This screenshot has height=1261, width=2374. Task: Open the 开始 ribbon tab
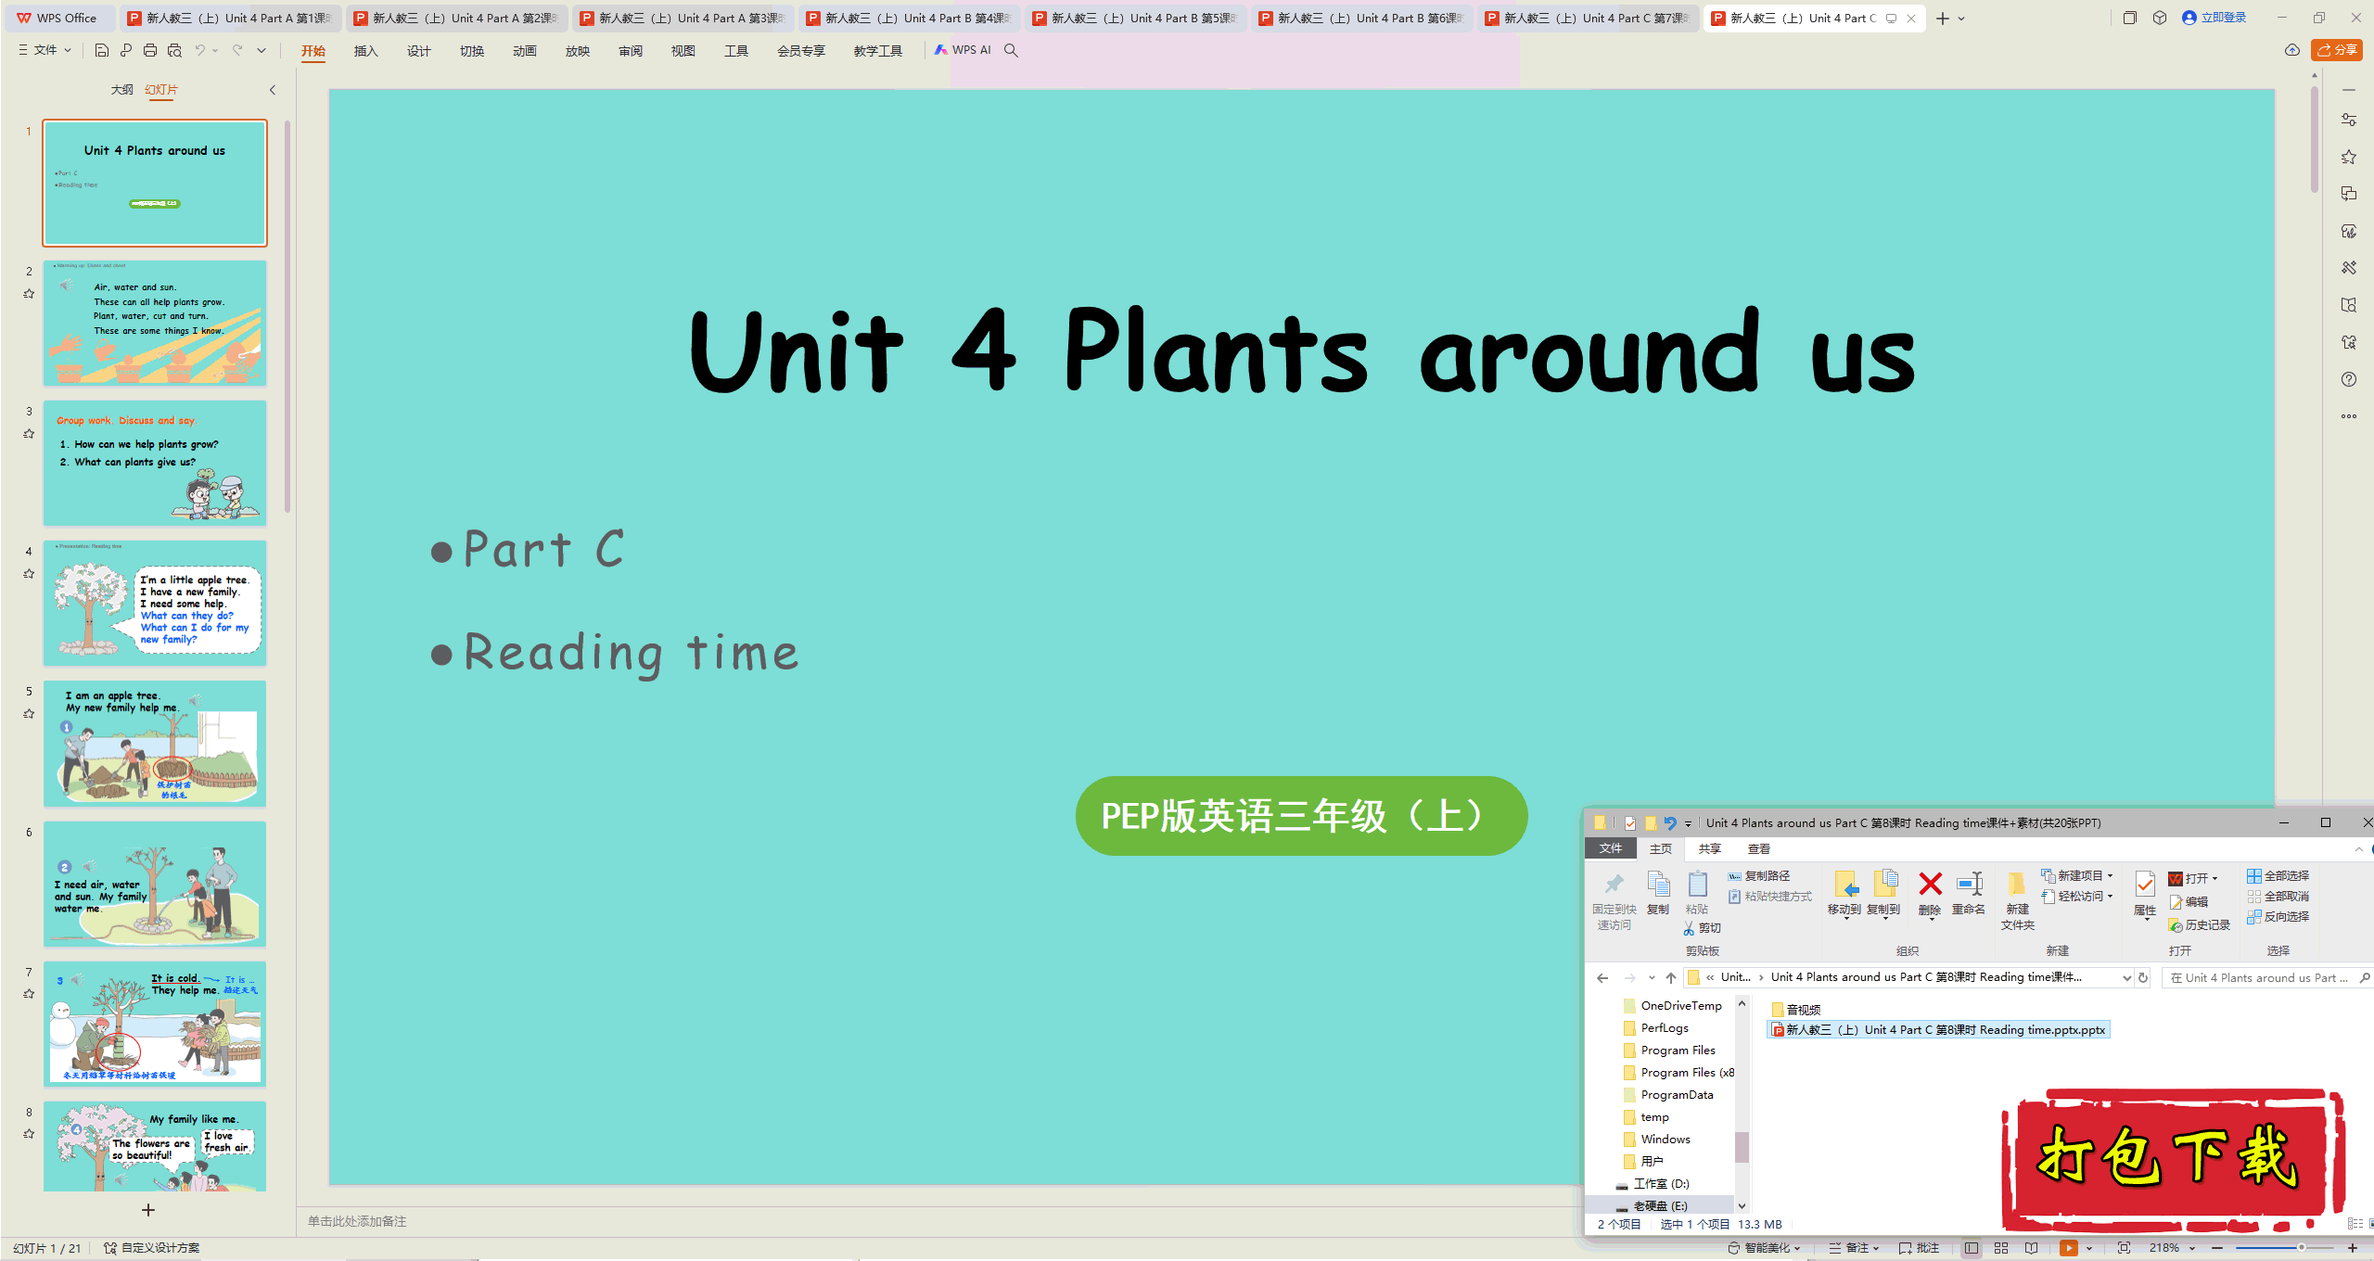[x=313, y=51]
